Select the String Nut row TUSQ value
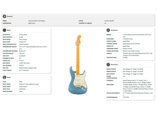 (22, 61)
